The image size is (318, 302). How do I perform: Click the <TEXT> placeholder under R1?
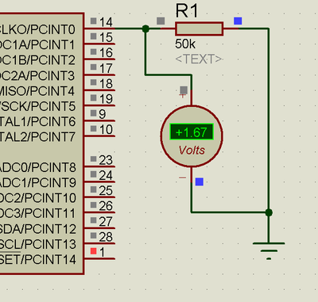[199, 59]
